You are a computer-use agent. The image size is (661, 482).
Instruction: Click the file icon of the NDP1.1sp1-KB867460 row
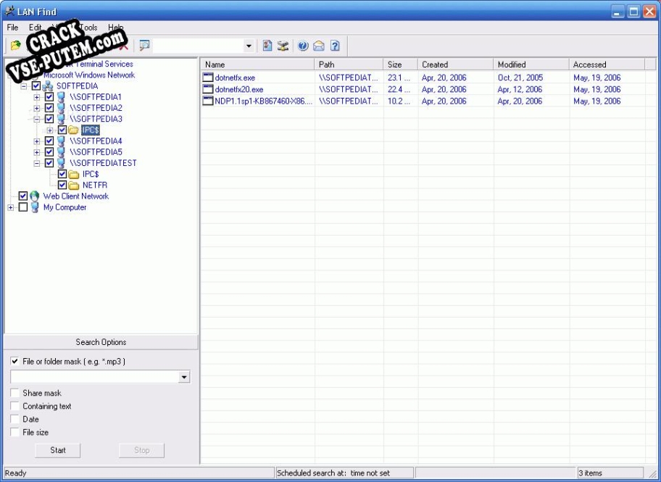[208, 101]
